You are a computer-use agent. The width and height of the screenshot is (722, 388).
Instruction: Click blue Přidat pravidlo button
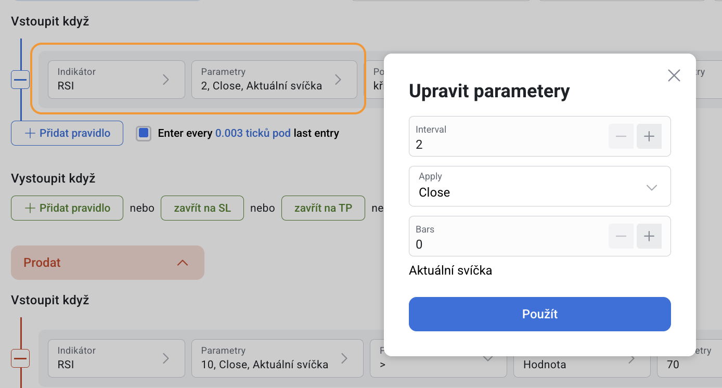click(67, 133)
